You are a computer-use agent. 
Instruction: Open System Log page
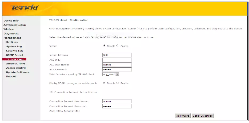tap(14, 46)
